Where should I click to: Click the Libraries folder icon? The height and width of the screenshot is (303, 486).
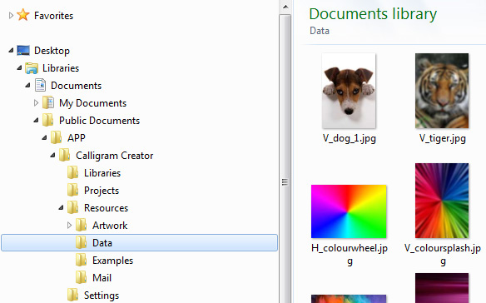tap(32, 68)
